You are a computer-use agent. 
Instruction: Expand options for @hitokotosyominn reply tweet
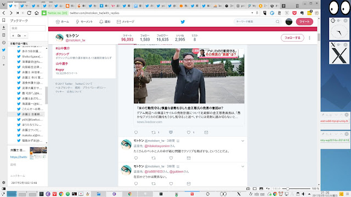(x=242, y=141)
